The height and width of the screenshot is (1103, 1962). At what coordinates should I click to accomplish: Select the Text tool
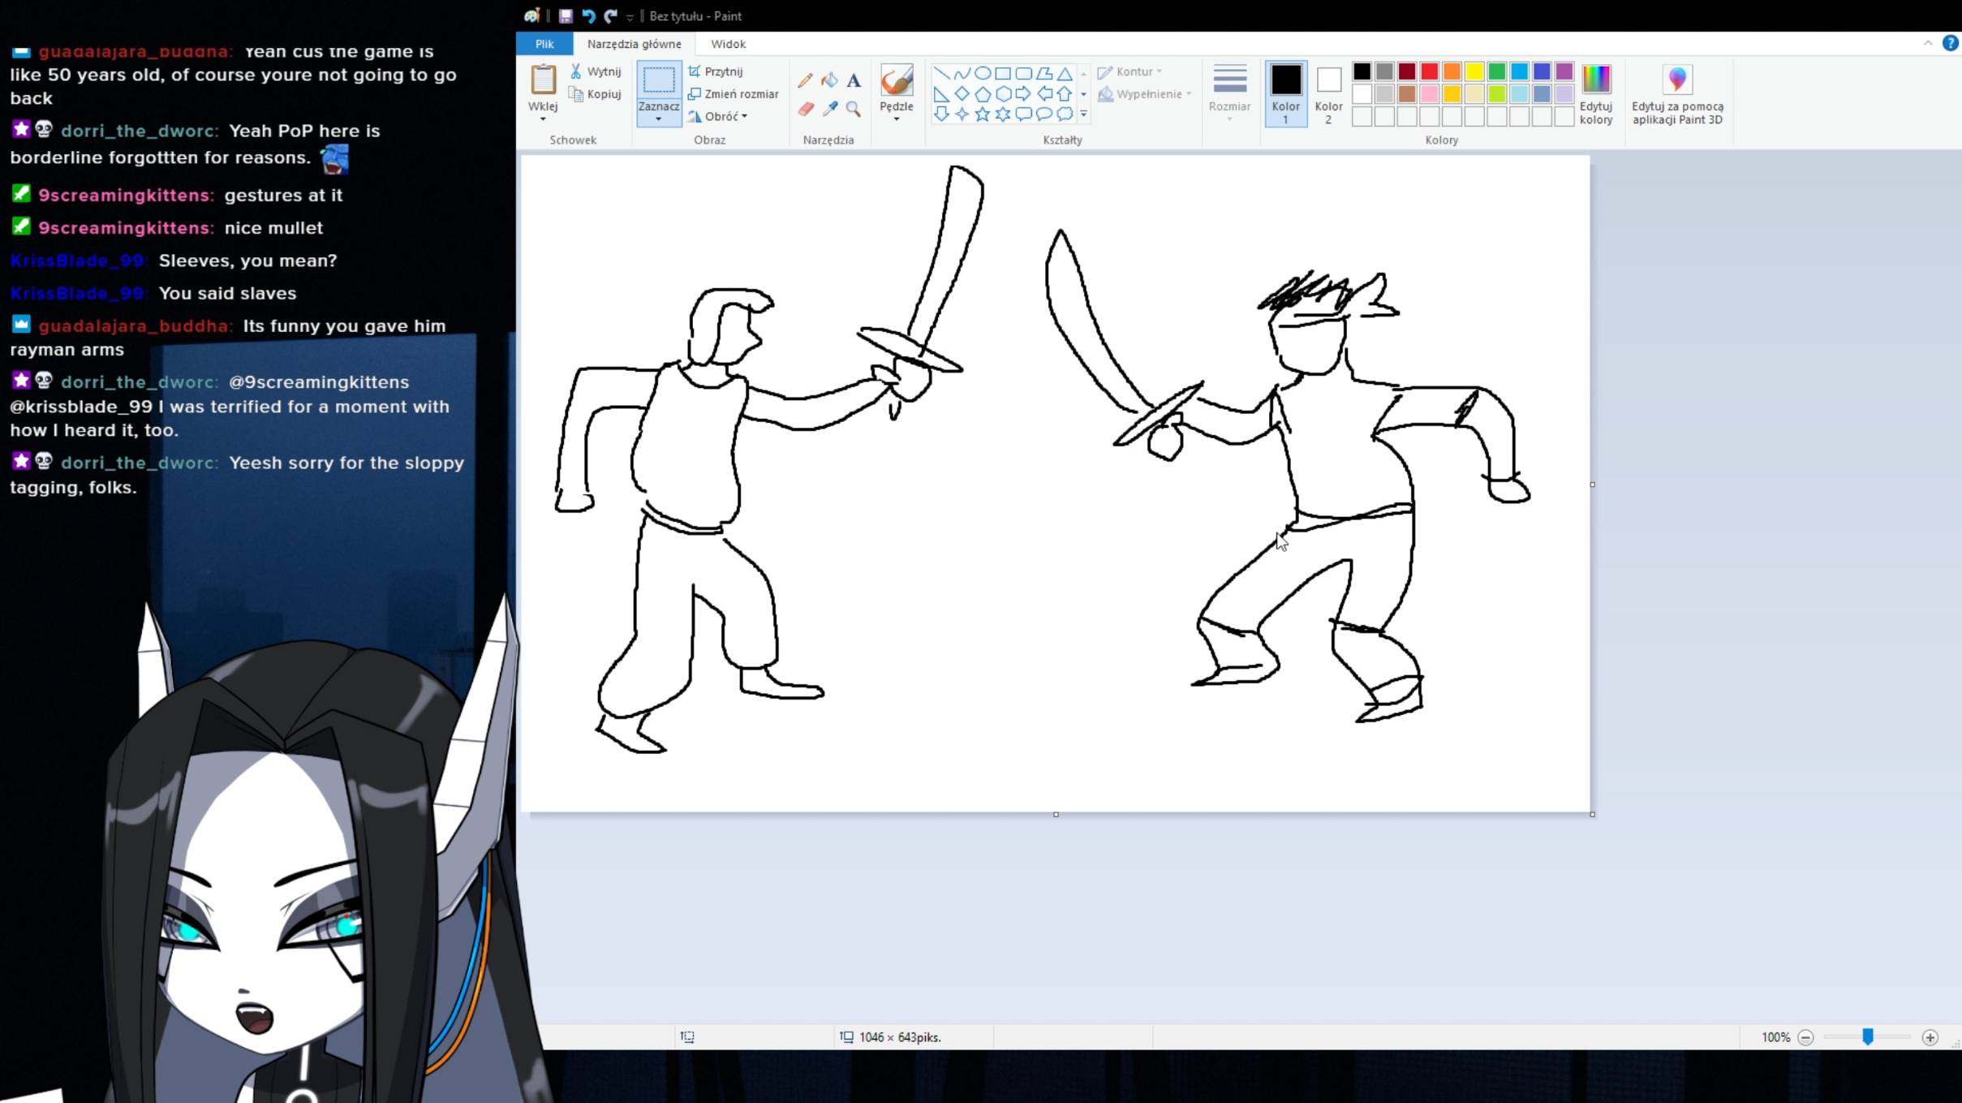pyautogui.click(x=854, y=80)
